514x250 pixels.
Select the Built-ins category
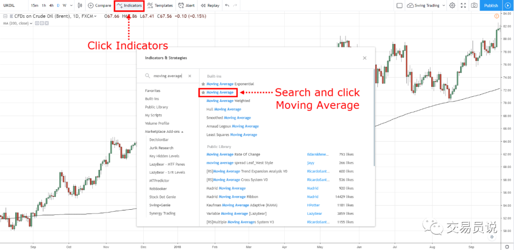[152, 99]
